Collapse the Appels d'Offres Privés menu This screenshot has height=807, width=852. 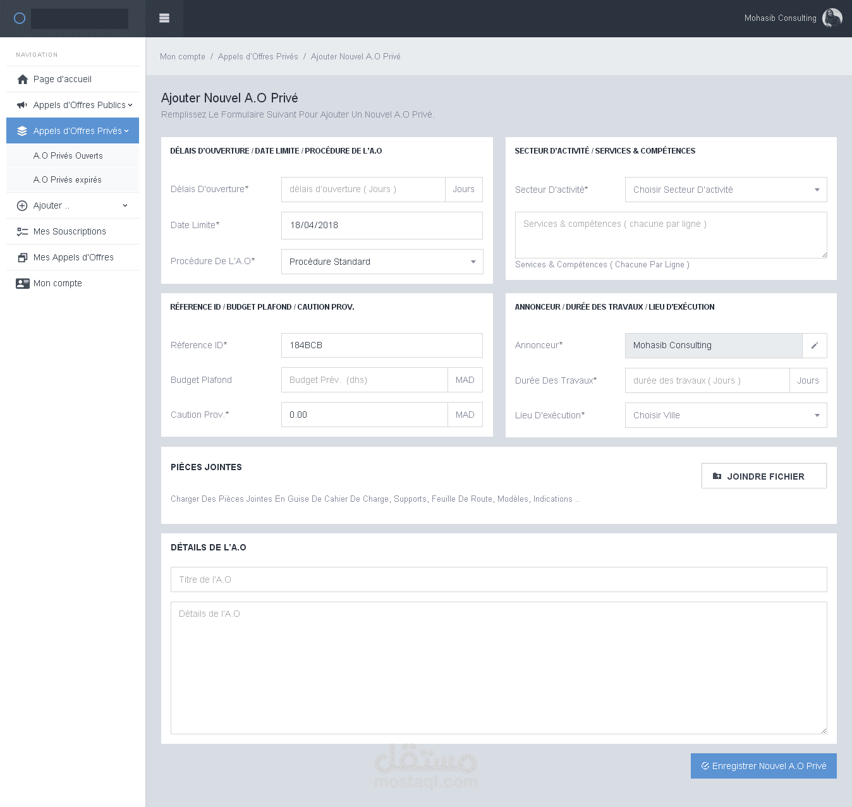[73, 131]
